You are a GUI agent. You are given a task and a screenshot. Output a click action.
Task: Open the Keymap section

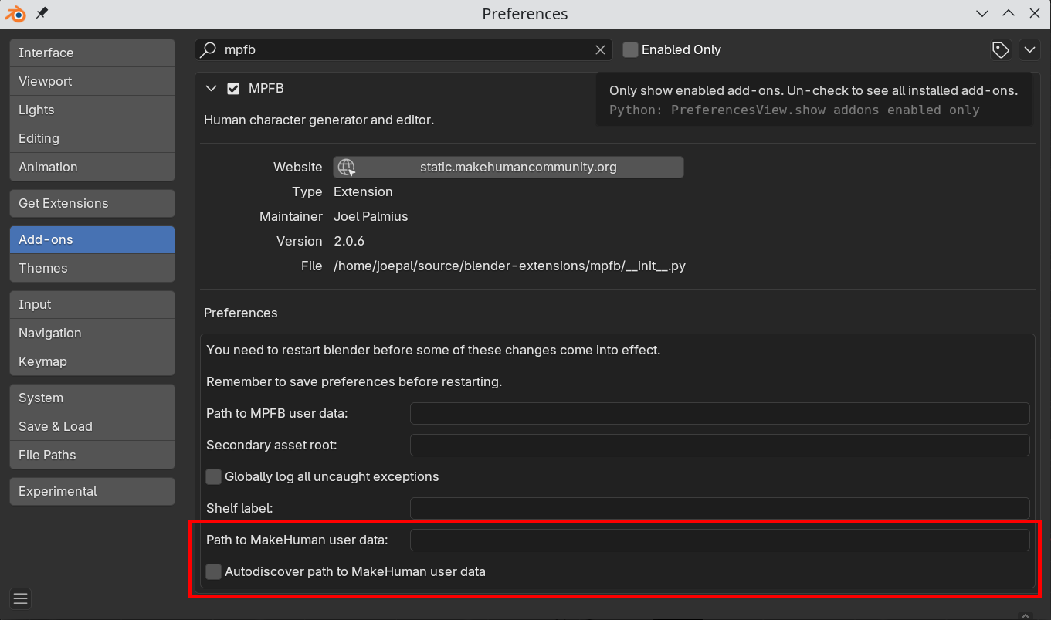pos(92,361)
